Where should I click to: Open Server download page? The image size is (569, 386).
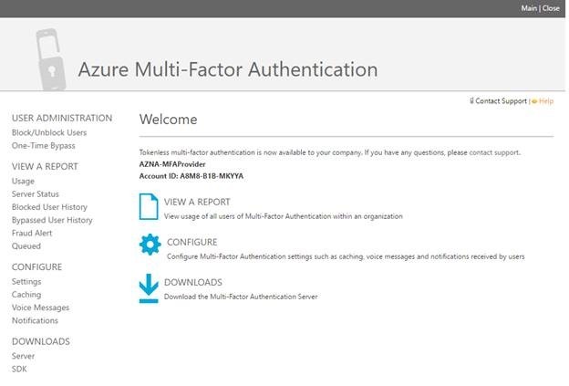click(x=23, y=356)
